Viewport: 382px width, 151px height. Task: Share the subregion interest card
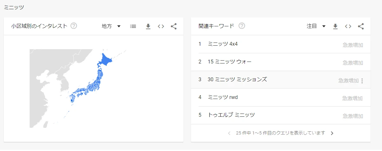[173, 26]
